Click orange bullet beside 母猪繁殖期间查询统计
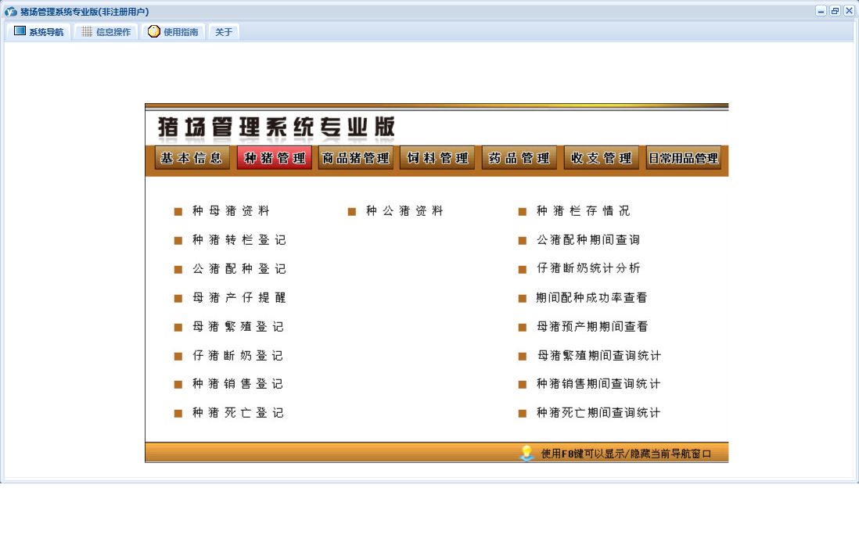 (x=522, y=356)
